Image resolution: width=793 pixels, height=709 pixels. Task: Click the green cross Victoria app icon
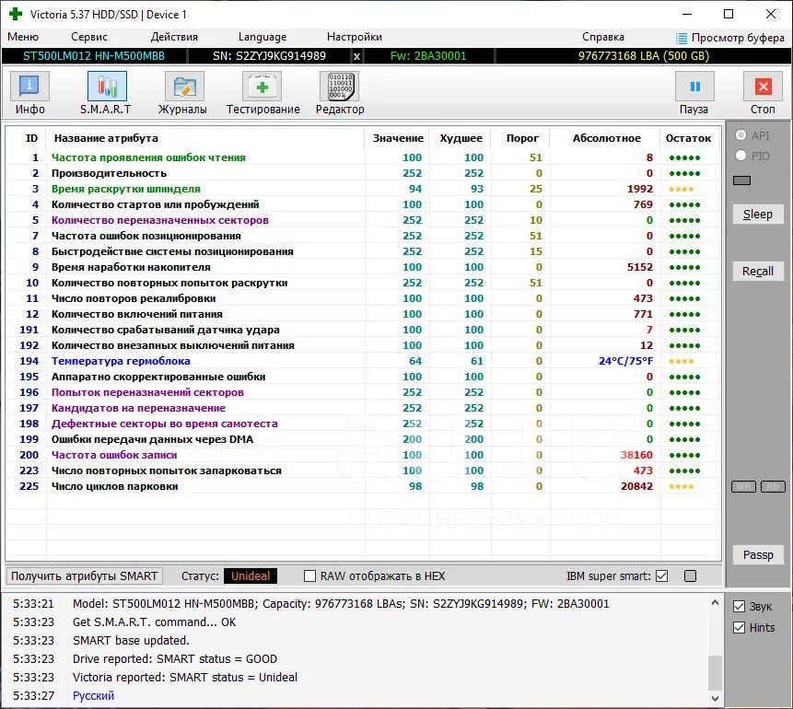(16, 14)
